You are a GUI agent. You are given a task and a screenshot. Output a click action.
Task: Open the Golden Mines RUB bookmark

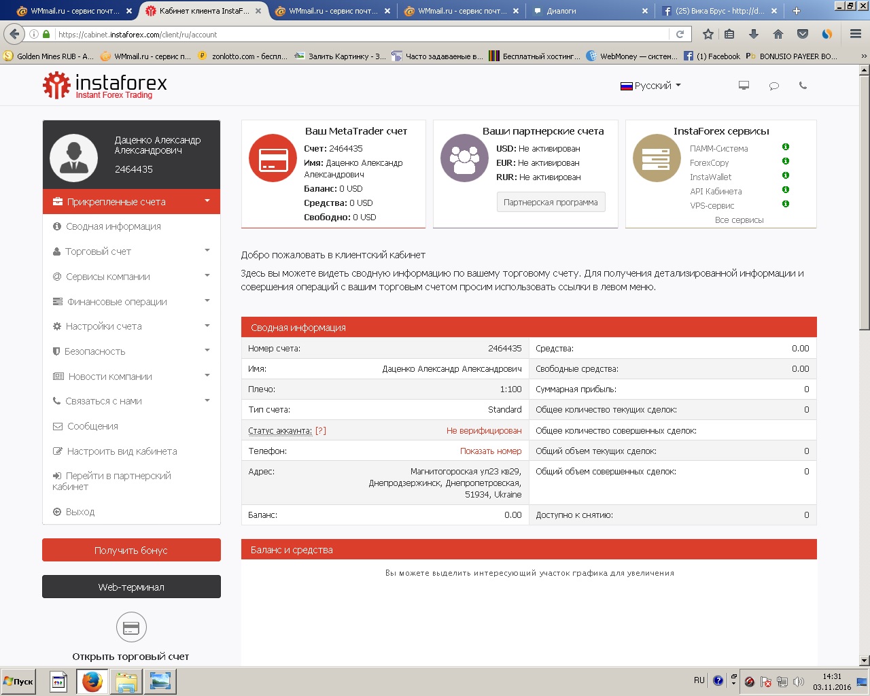click(x=49, y=56)
